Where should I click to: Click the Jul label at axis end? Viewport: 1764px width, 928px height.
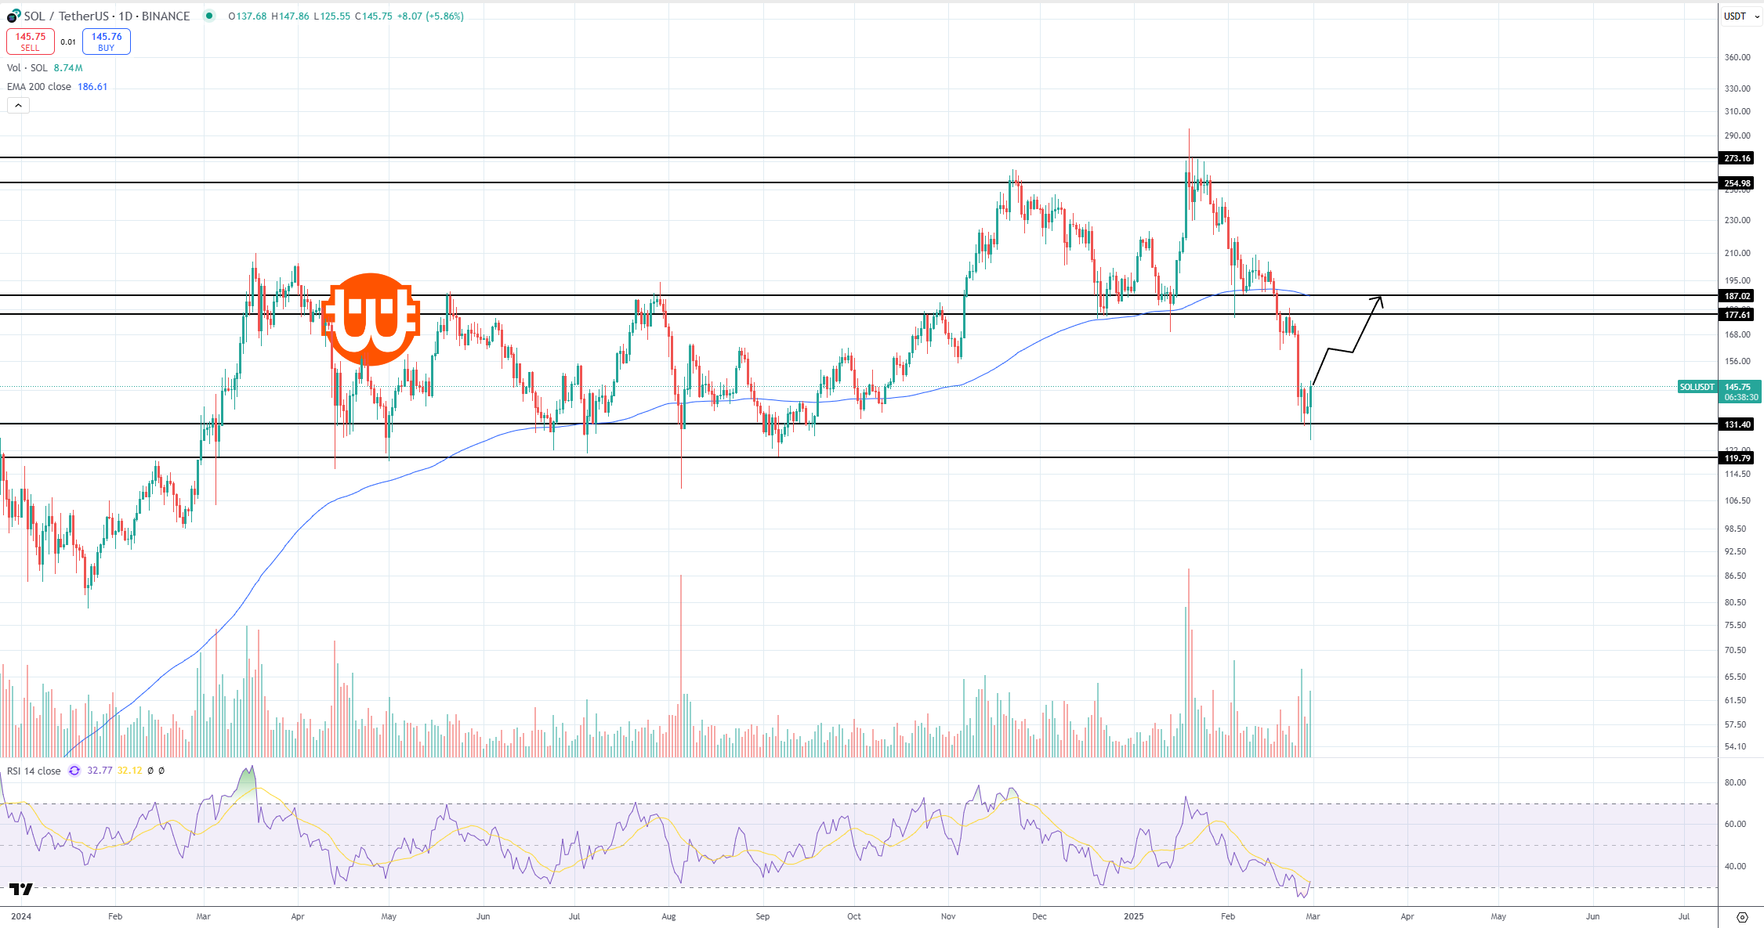[x=1683, y=916]
